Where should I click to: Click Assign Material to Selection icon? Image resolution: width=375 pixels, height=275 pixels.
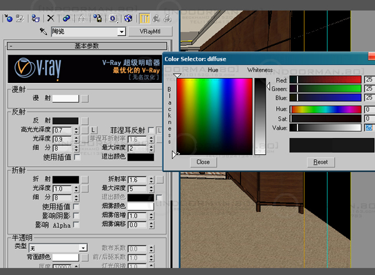click(36, 19)
